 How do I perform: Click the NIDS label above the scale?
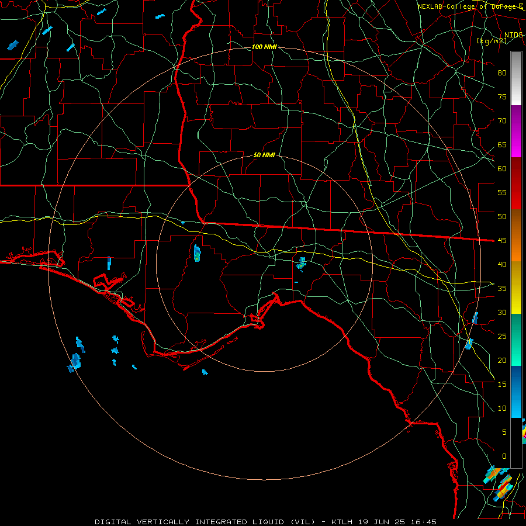point(514,35)
